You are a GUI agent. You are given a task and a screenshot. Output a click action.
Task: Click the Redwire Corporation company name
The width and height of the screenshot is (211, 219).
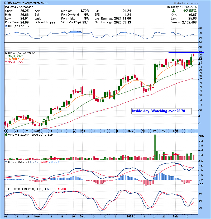[x=26, y=3]
